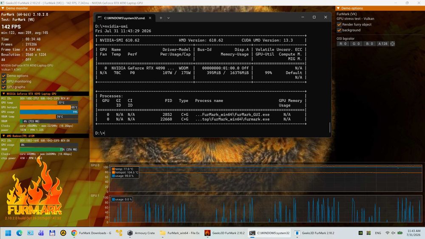
Task: Open the NVIDIA icon in the system tray
Action: tap(360, 233)
